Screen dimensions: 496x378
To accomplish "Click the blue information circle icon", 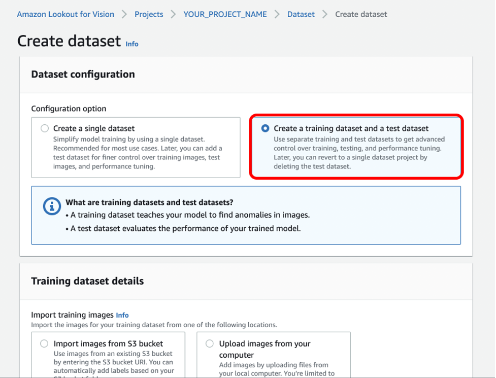I will pos(52,206).
